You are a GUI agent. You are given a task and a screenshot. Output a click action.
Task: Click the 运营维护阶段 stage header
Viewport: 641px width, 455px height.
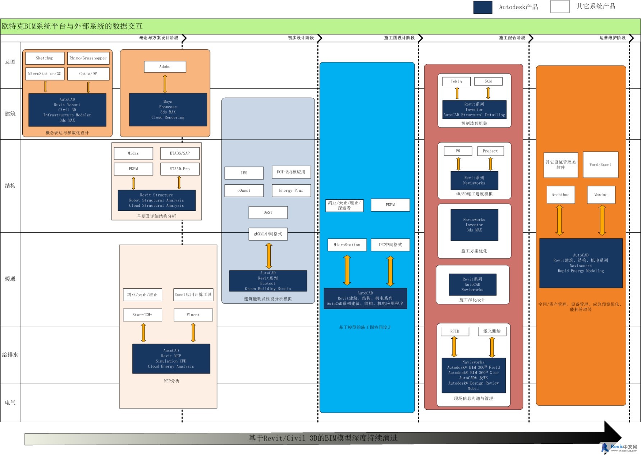pos(612,38)
